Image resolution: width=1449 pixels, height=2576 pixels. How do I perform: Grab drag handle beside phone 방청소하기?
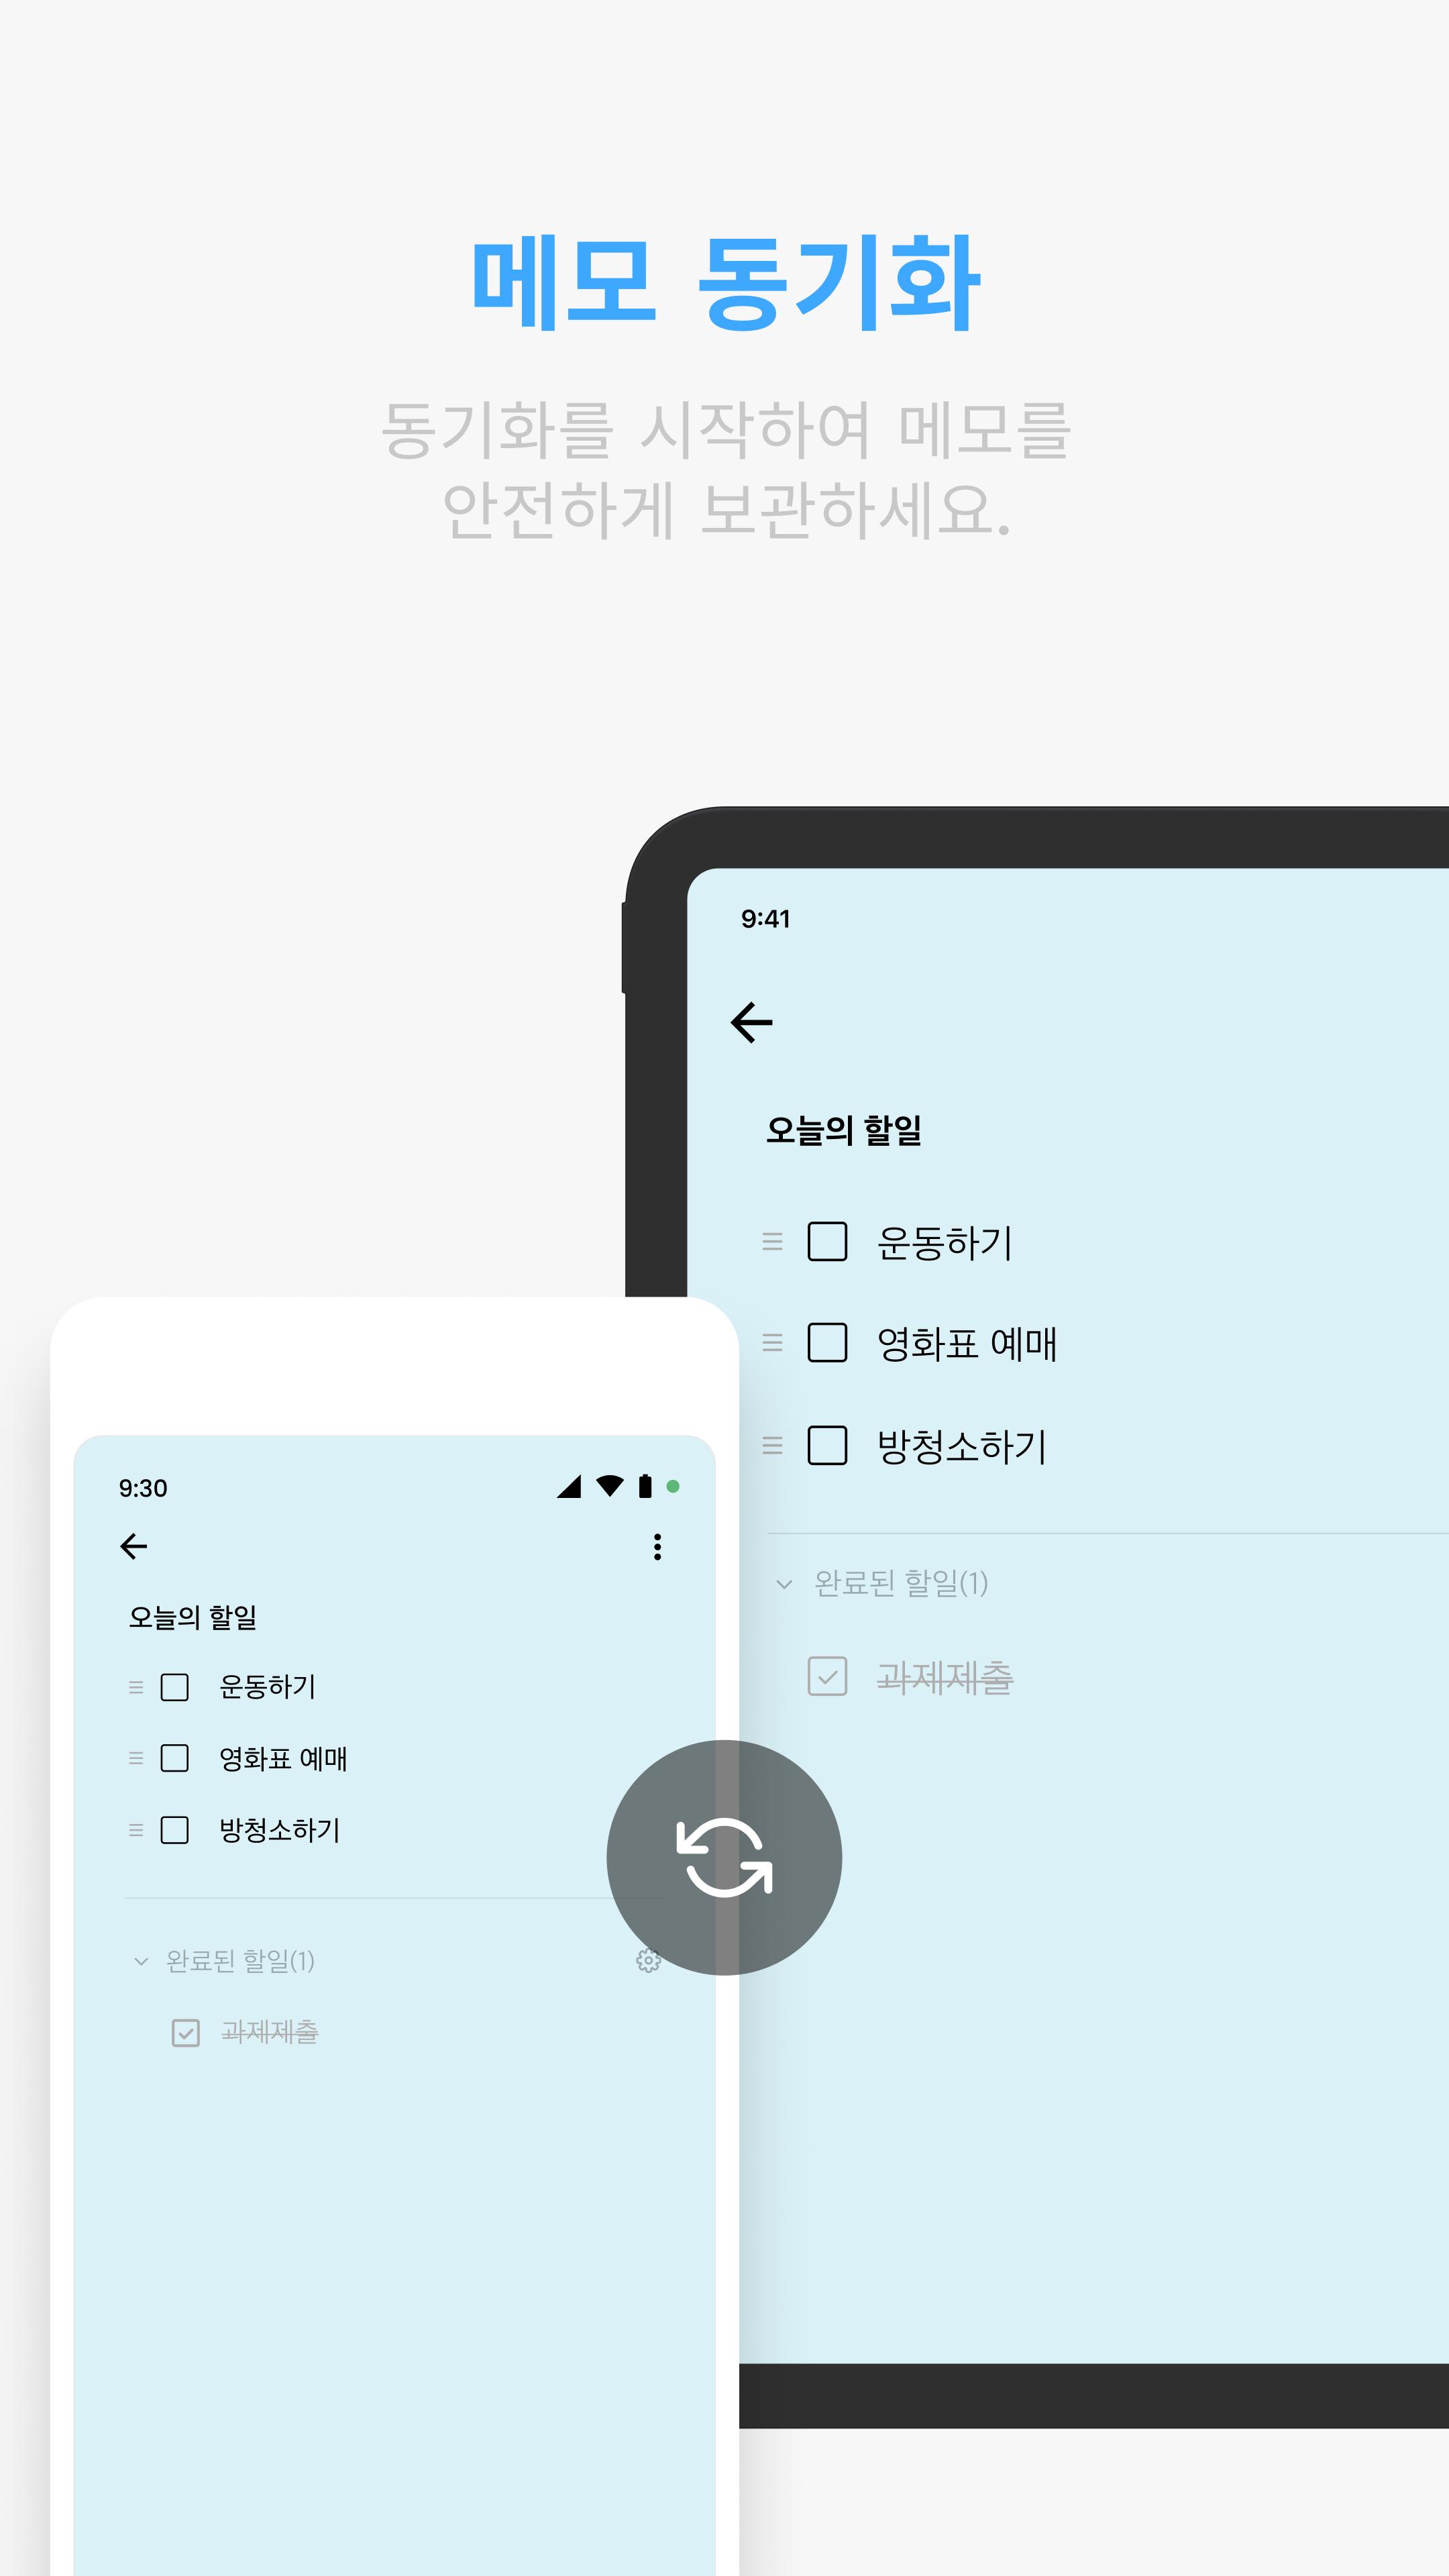136,1830
